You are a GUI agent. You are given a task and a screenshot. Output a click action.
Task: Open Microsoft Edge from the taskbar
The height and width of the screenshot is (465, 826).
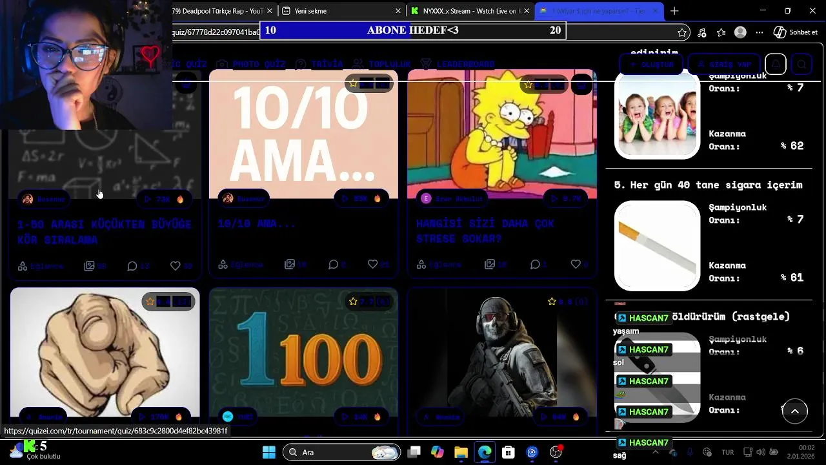pyautogui.click(x=485, y=452)
